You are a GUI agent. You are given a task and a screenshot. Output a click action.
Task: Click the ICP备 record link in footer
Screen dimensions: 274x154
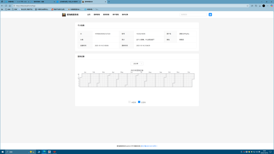(x=149, y=146)
